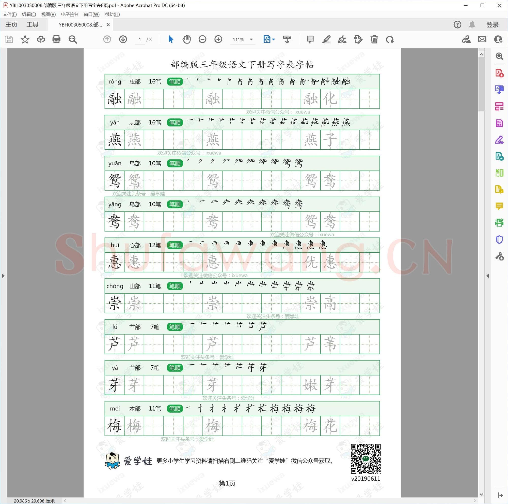Edit the page number field
The height and width of the screenshot is (504, 508).
click(140, 39)
